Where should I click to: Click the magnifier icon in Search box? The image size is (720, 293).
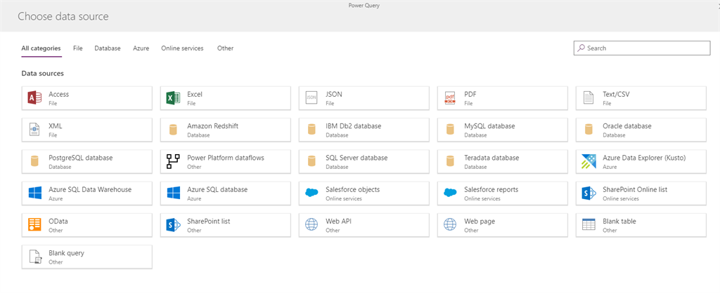point(581,48)
